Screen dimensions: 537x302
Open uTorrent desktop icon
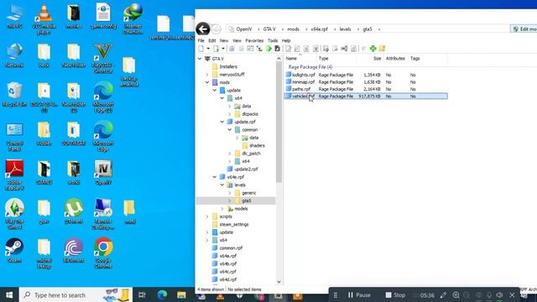[74, 211]
